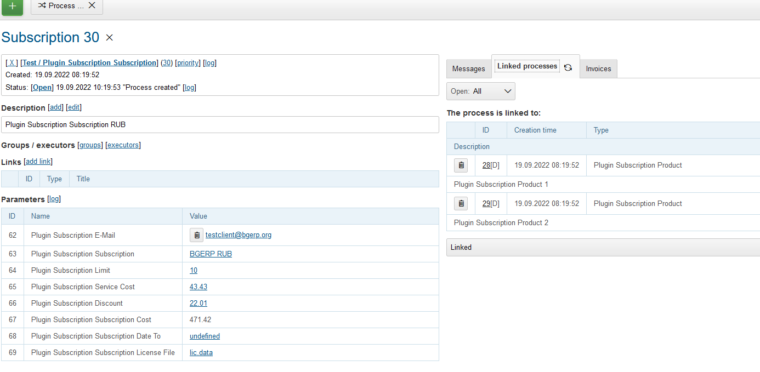Delete the linked process 29 with trash icon
This screenshot has height=372, width=760.
click(461, 204)
